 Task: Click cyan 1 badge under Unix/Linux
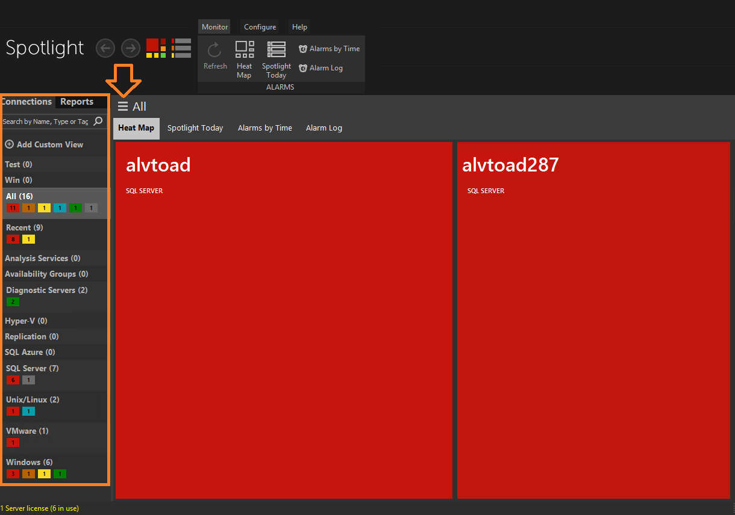click(28, 412)
